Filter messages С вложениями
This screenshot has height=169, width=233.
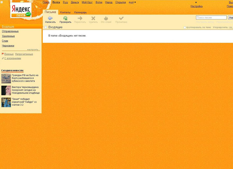click(13, 58)
